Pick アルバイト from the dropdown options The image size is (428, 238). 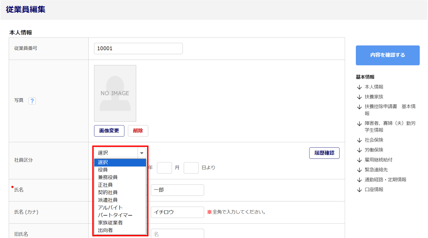tap(110, 208)
